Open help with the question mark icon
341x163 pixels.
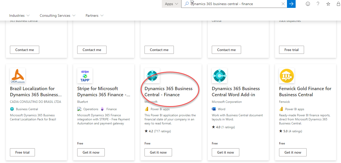318,4
